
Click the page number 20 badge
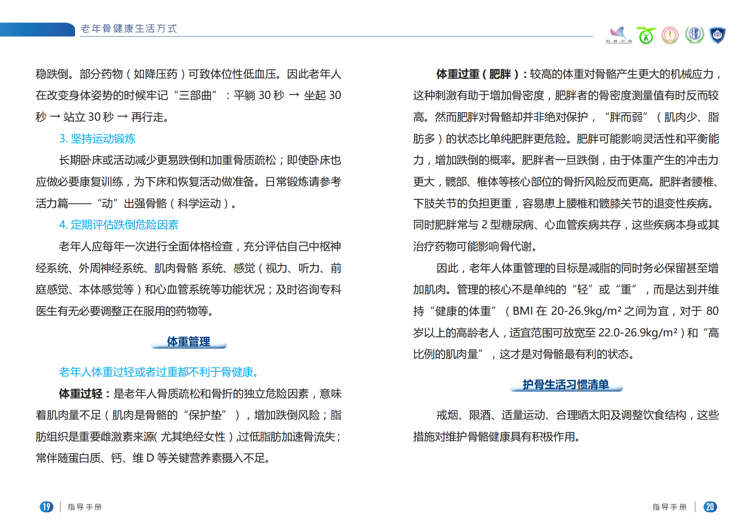(x=710, y=507)
